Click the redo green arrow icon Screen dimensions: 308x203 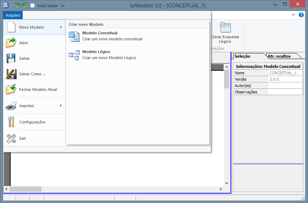click(x=25, y=6)
